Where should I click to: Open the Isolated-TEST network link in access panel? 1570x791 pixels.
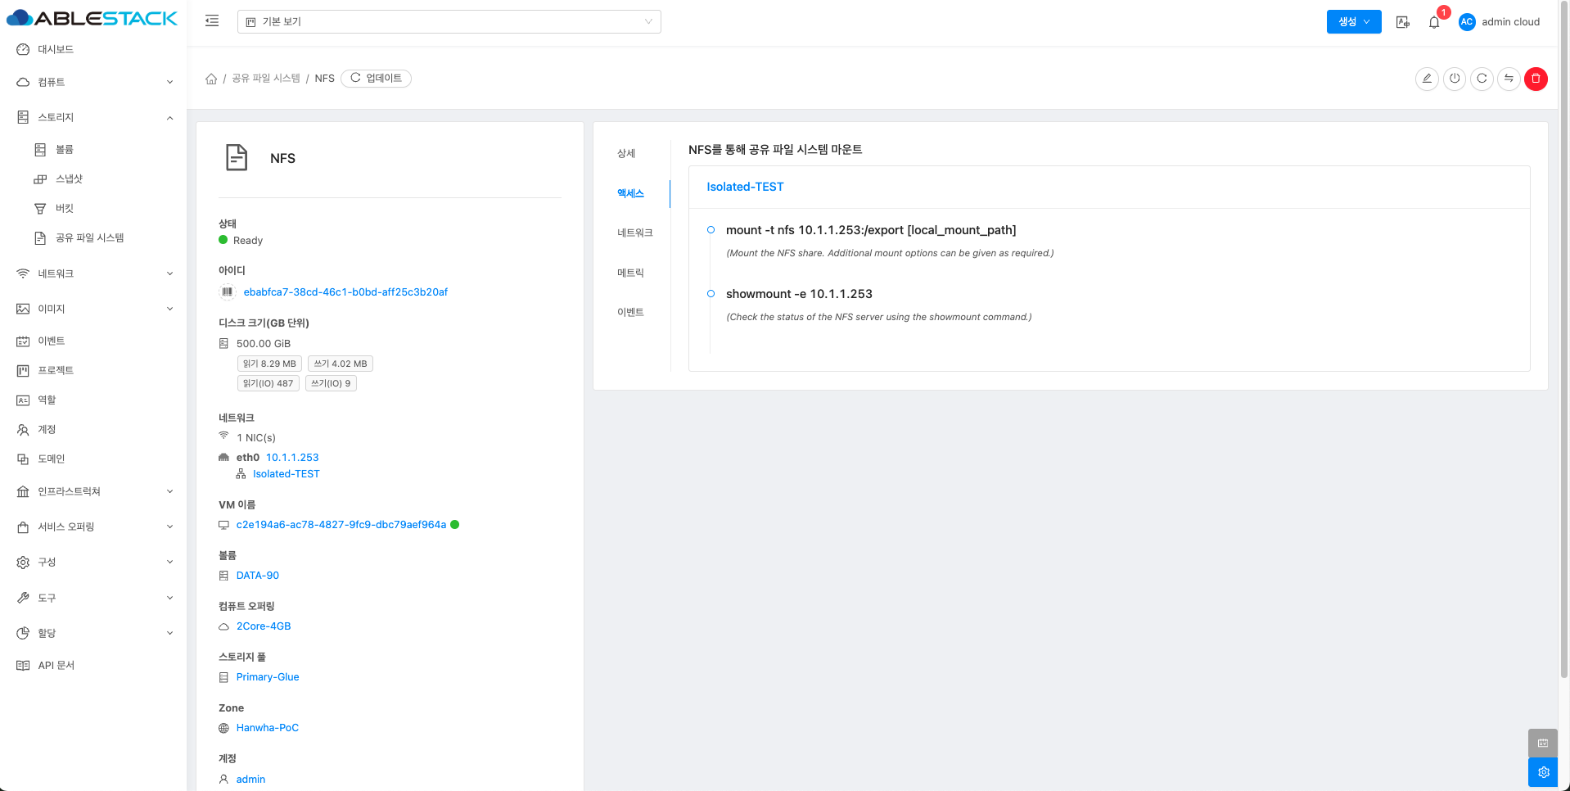[x=745, y=187]
